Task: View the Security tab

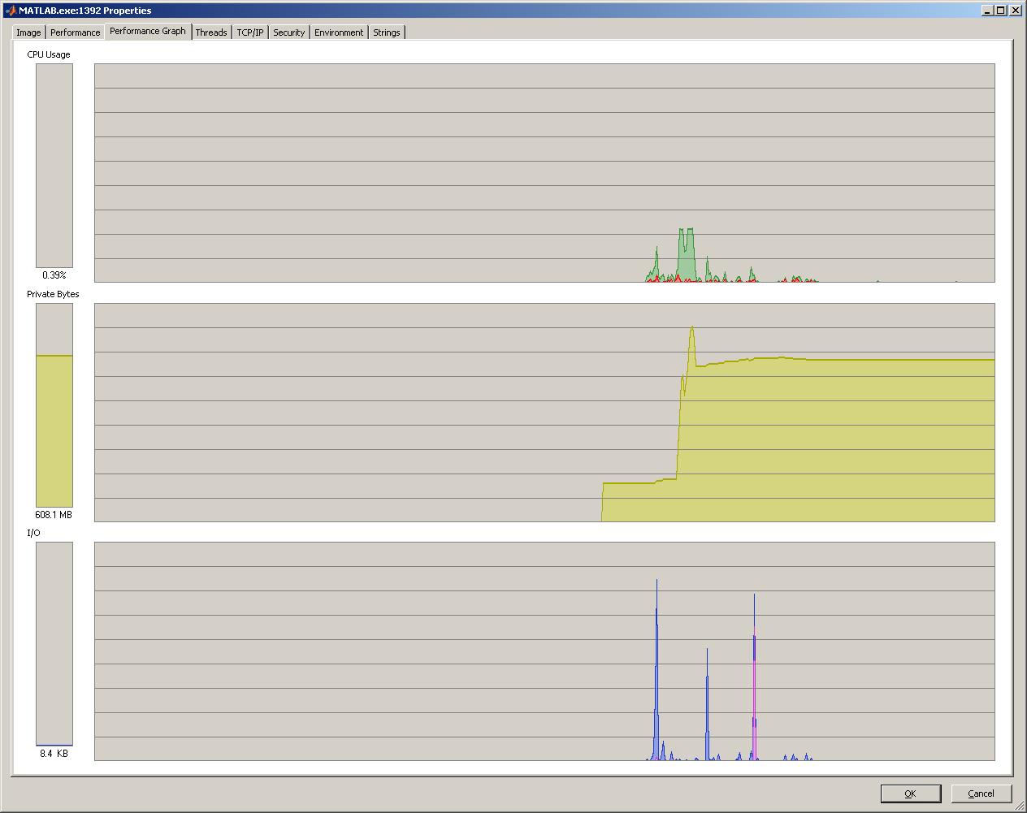Action: 288,32
